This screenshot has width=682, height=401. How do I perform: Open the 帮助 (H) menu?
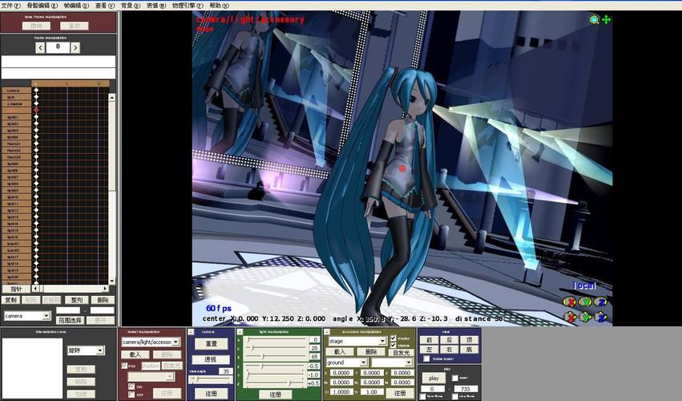point(220,6)
